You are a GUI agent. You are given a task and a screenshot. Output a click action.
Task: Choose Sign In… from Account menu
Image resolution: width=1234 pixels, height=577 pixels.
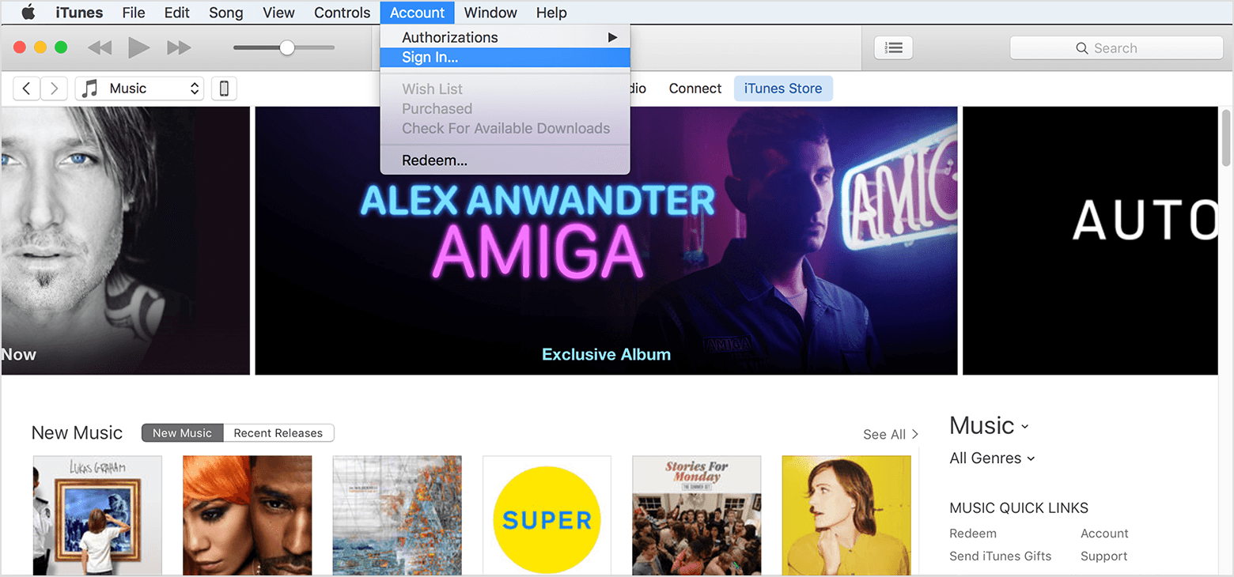[x=505, y=57]
